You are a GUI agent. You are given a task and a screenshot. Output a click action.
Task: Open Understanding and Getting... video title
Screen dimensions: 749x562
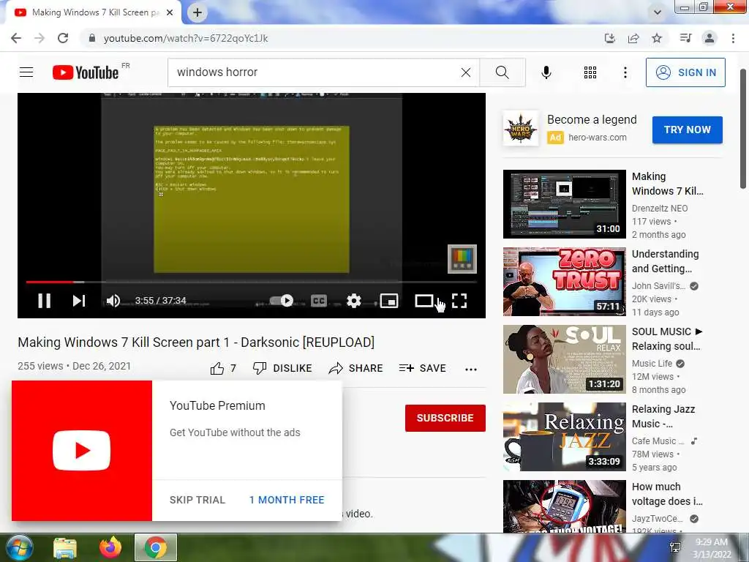(665, 261)
